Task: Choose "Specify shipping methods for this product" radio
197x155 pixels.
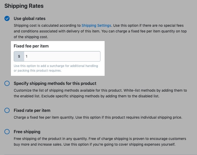Action: [x=7, y=83]
